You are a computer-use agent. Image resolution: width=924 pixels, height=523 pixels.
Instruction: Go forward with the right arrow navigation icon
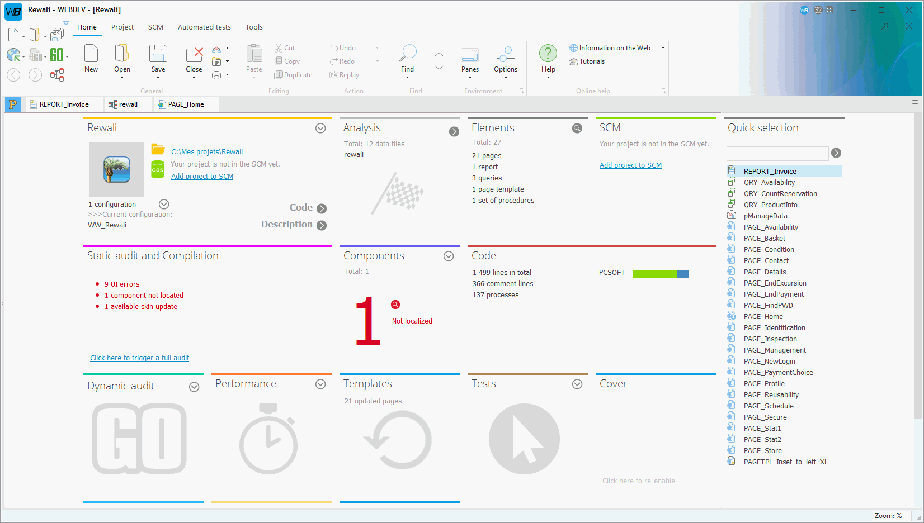click(35, 75)
